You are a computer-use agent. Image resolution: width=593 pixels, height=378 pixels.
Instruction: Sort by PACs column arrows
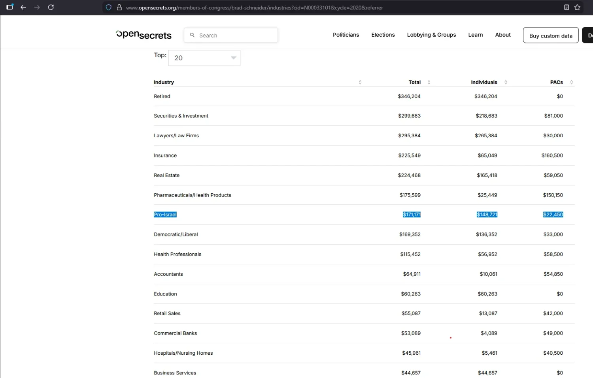[572, 82]
